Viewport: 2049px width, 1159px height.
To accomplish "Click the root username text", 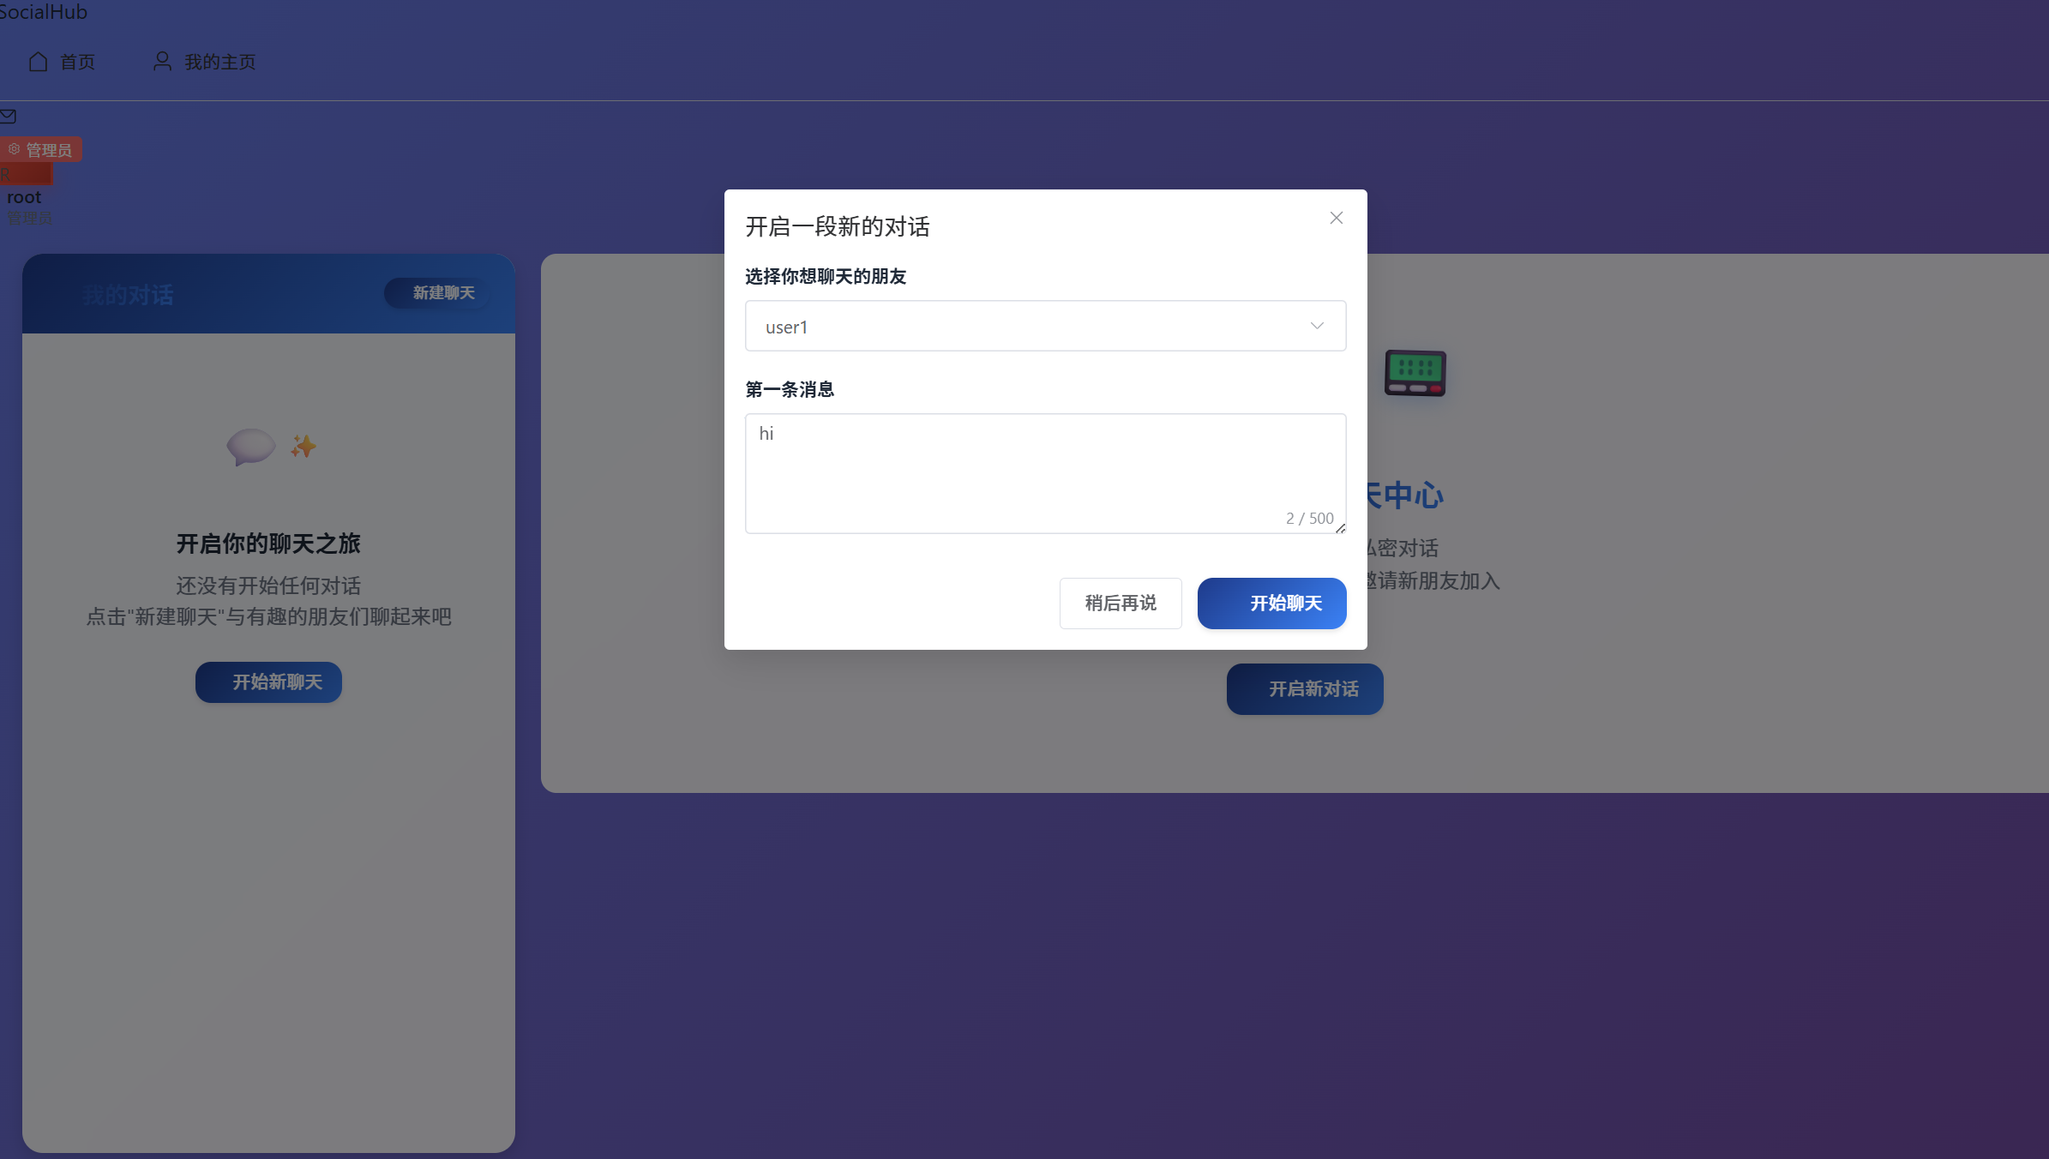I will pyautogui.click(x=24, y=197).
